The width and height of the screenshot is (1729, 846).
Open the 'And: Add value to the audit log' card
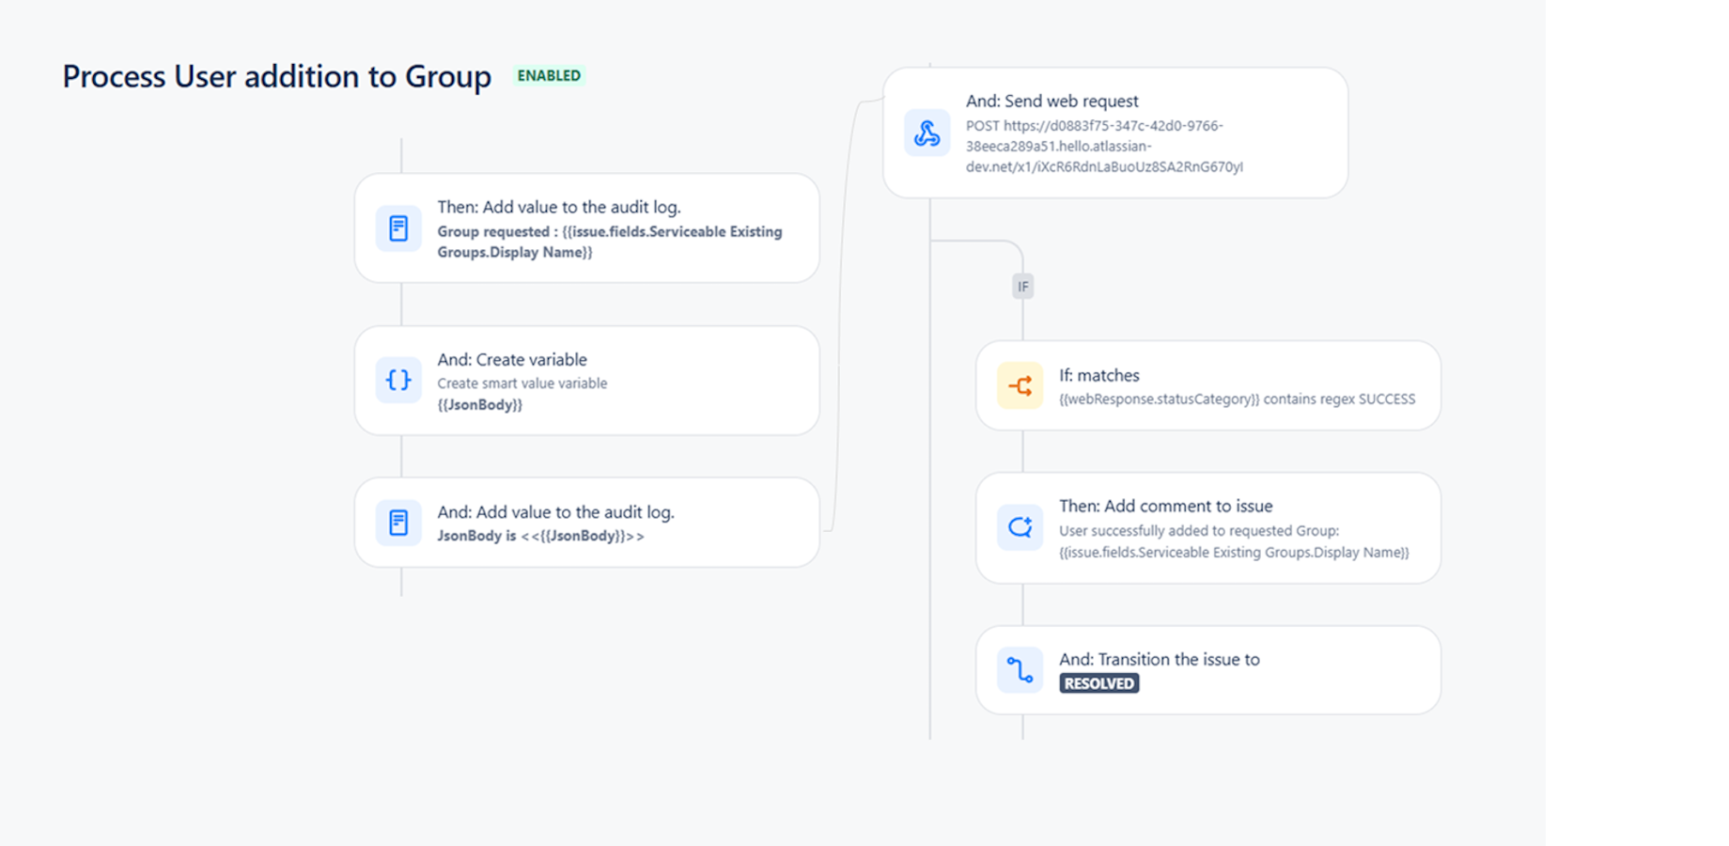tap(587, 523)
